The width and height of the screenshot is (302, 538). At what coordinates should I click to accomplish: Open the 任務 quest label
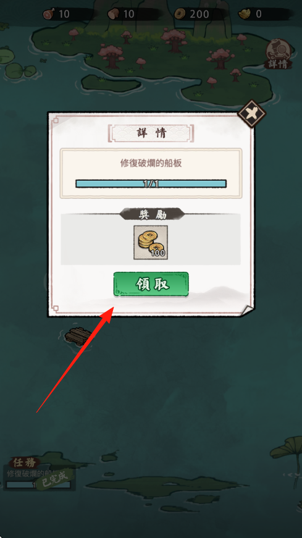(24, 463)
